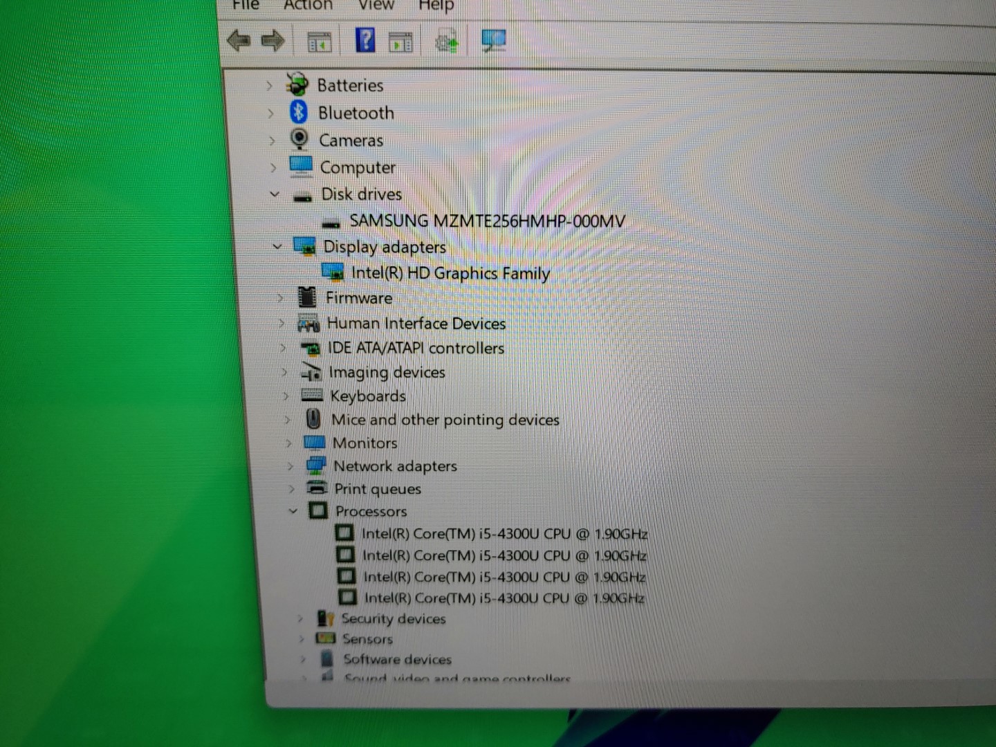Select Mice and other pointing devices label
The width and height of the screenshot is (996, 747).
click(x=445, y=420)
